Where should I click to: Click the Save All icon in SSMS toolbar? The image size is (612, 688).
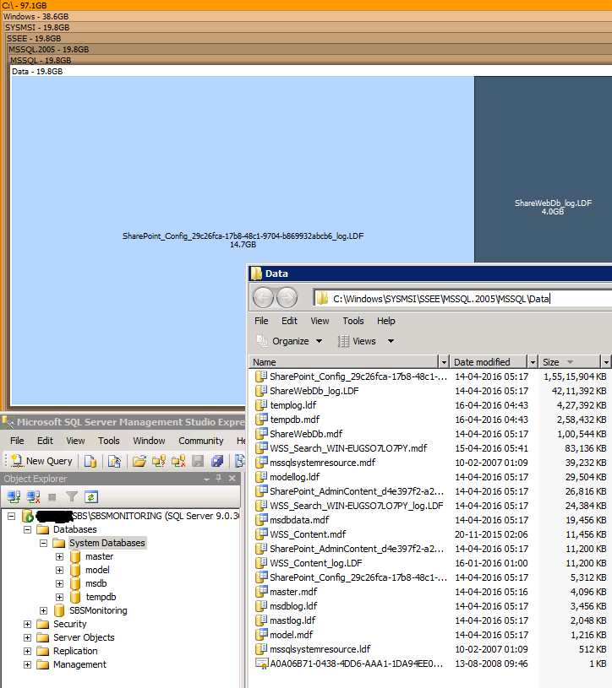217,461
